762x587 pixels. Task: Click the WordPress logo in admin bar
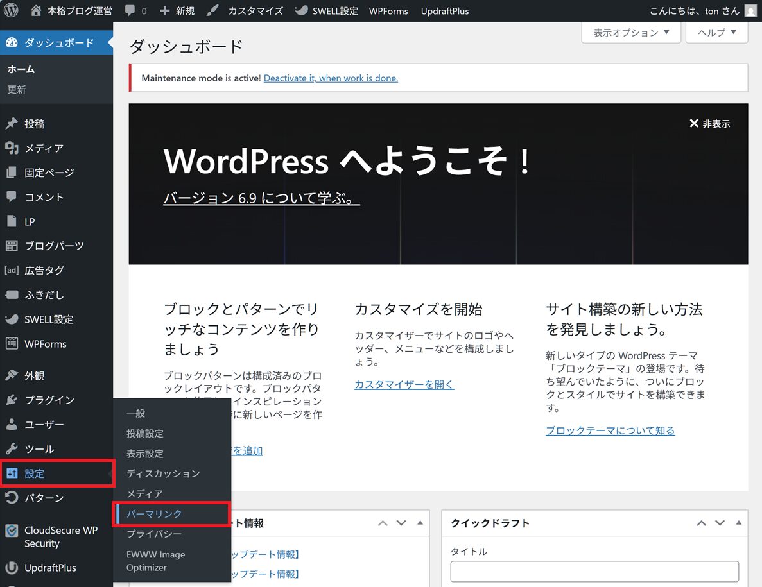point(12,11)
